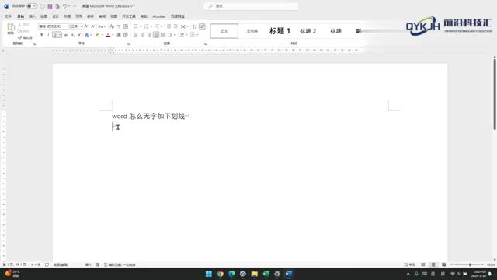Click the Paste clipboard icon
The width and height of the screenshot is (497, 280).
pos(11,27)
